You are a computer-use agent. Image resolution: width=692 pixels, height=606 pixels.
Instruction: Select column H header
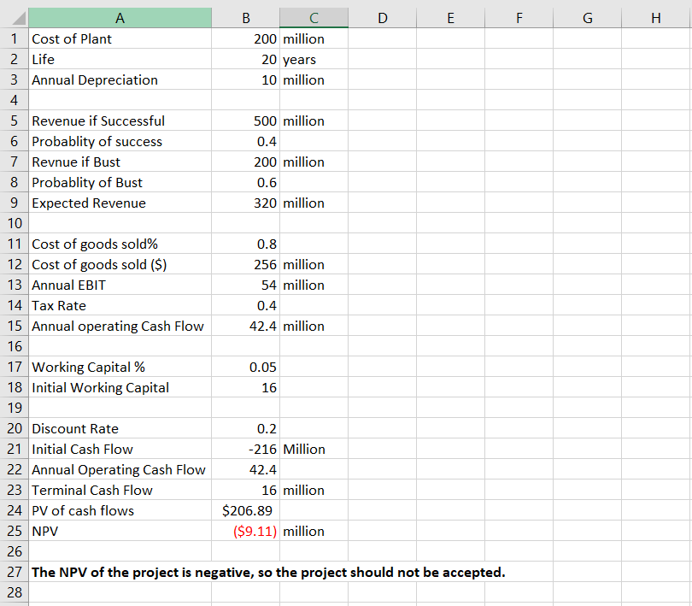(655, 17)
